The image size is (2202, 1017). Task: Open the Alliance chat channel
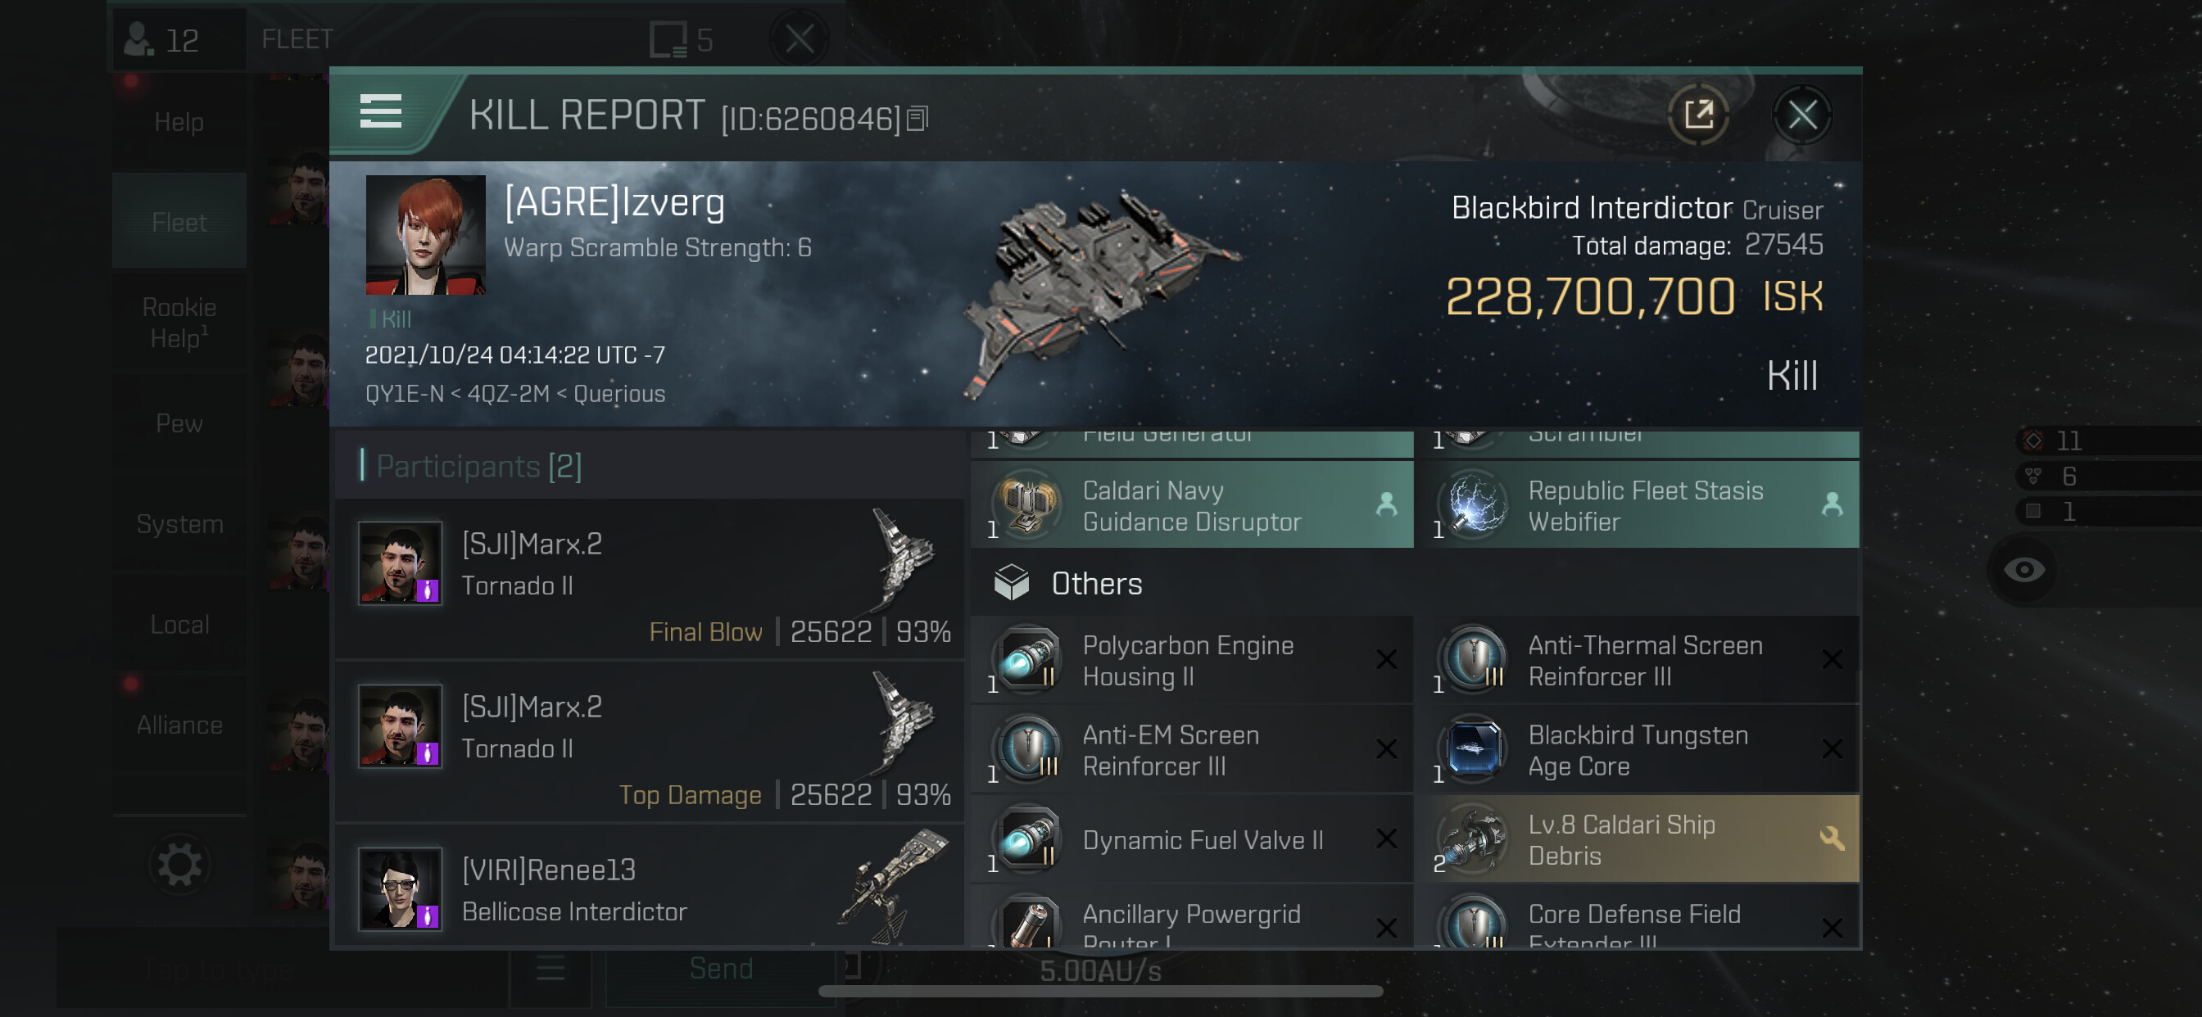(179, 725)
